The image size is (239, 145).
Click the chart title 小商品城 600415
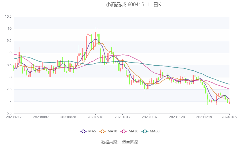[125, 4]
